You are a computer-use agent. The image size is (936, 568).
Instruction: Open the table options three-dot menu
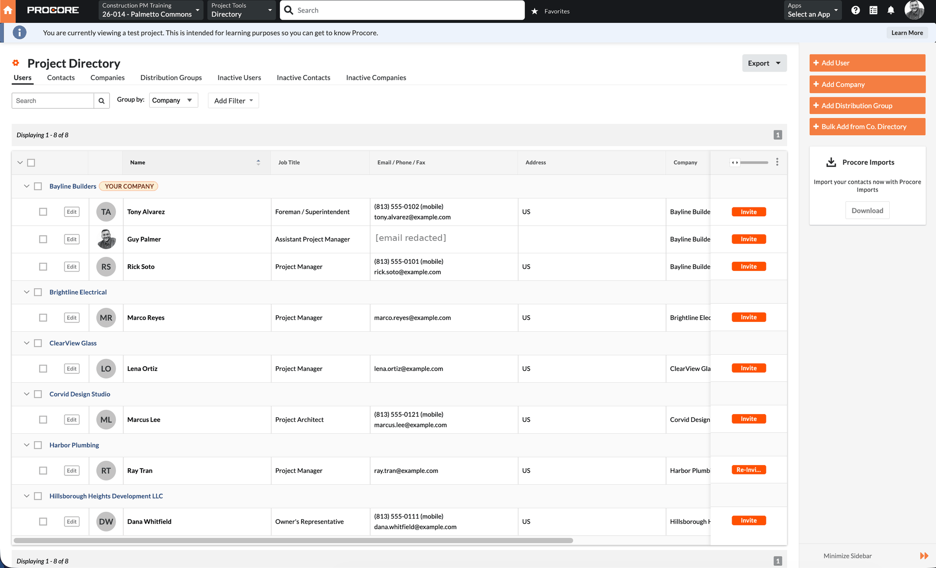click(777, 162)
